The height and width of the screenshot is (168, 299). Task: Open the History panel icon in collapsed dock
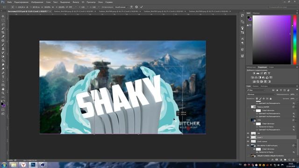[242, 15]
